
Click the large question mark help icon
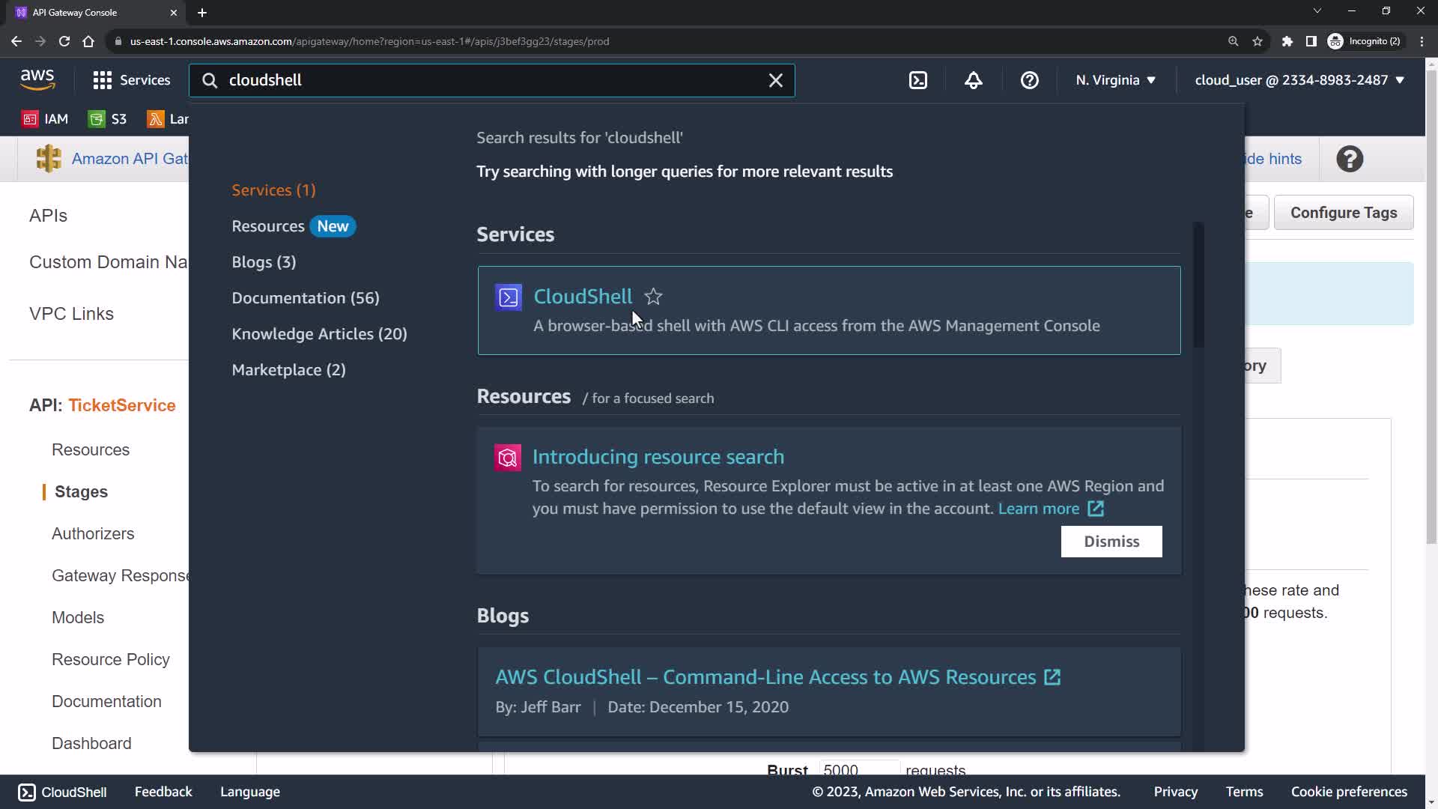click(x=1350, y=159)
